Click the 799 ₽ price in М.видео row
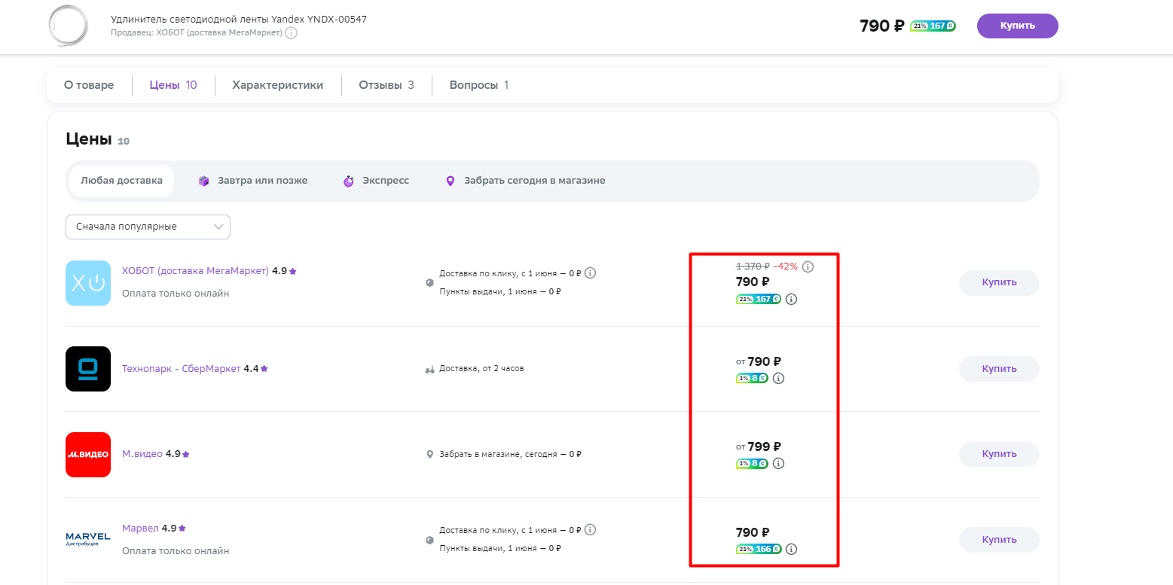This screenshot has height=585, width=1173. coord(764,446)
